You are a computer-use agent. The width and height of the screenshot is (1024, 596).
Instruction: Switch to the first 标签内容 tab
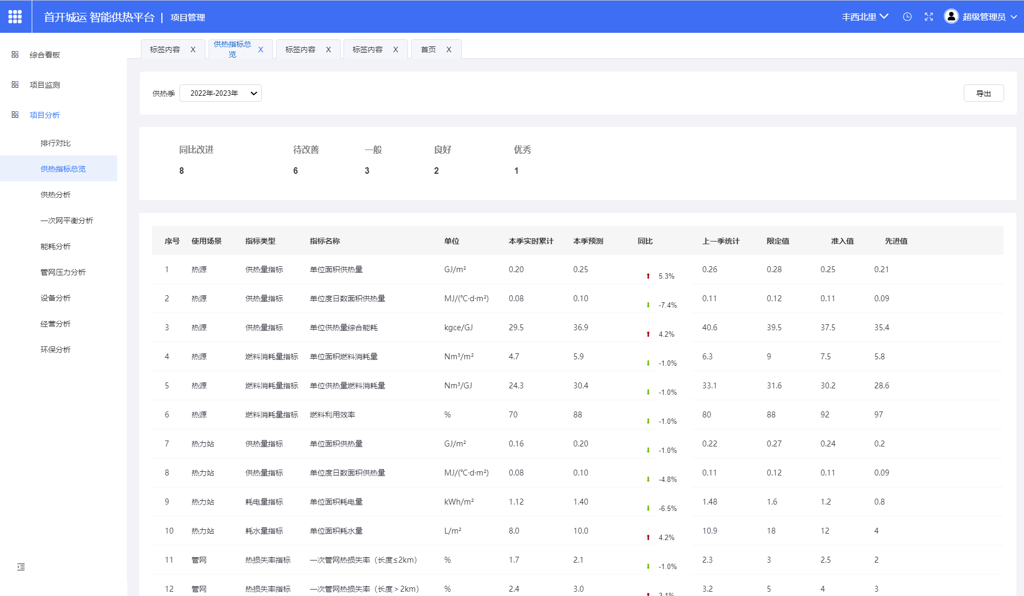[x=165, y=49]
